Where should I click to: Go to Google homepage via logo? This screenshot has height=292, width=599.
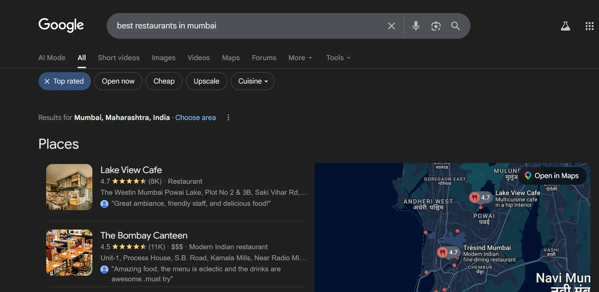pos(61,25)
